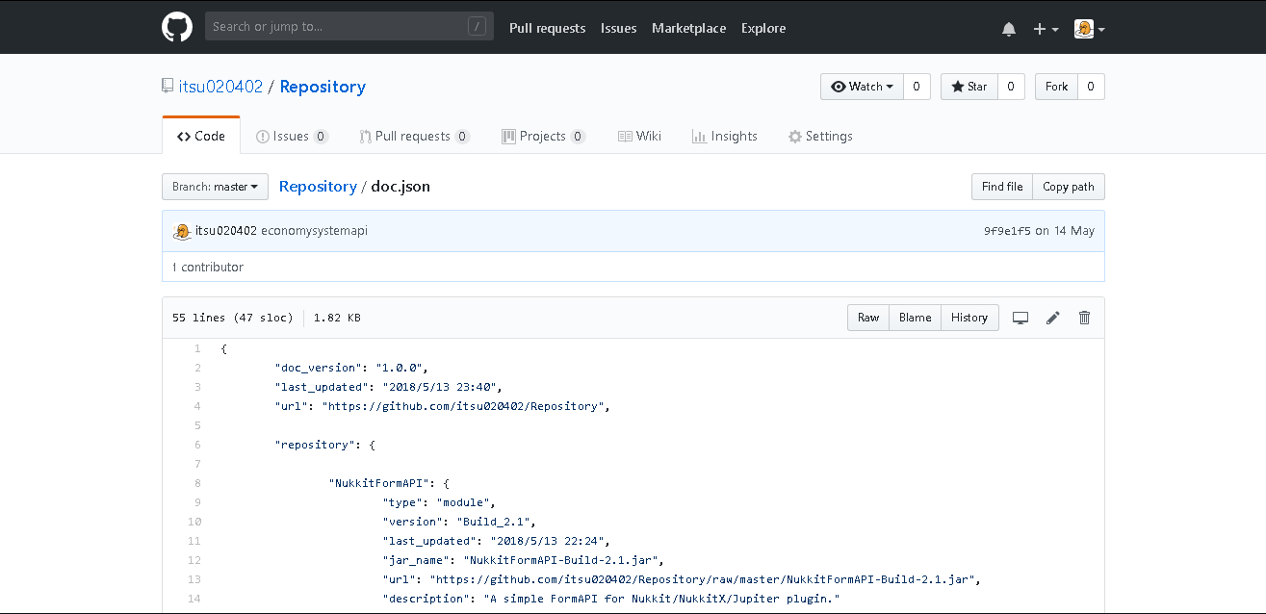
Task: Click the "description" line of code
Action: pyautogui.click(x=611, y=599)
